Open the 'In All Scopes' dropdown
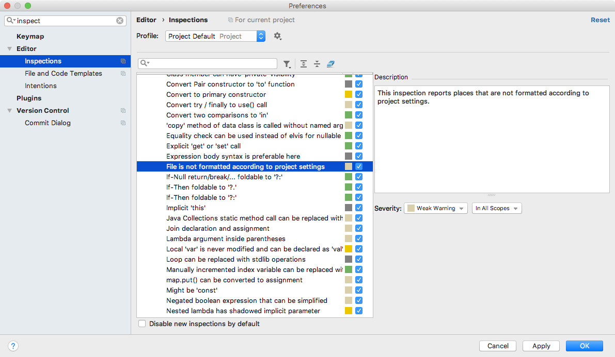The height and width of the screenshot is (357, 615). coord(497,208)
